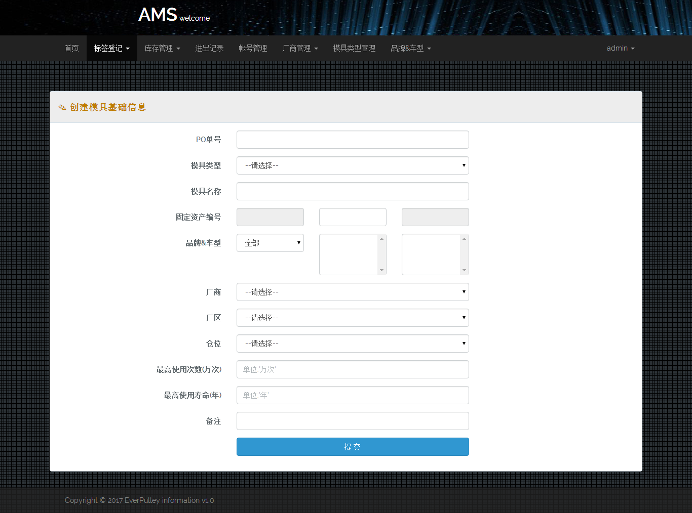
Task: Open the 库存管理 navigation dropdown
Action: point(162,48)
